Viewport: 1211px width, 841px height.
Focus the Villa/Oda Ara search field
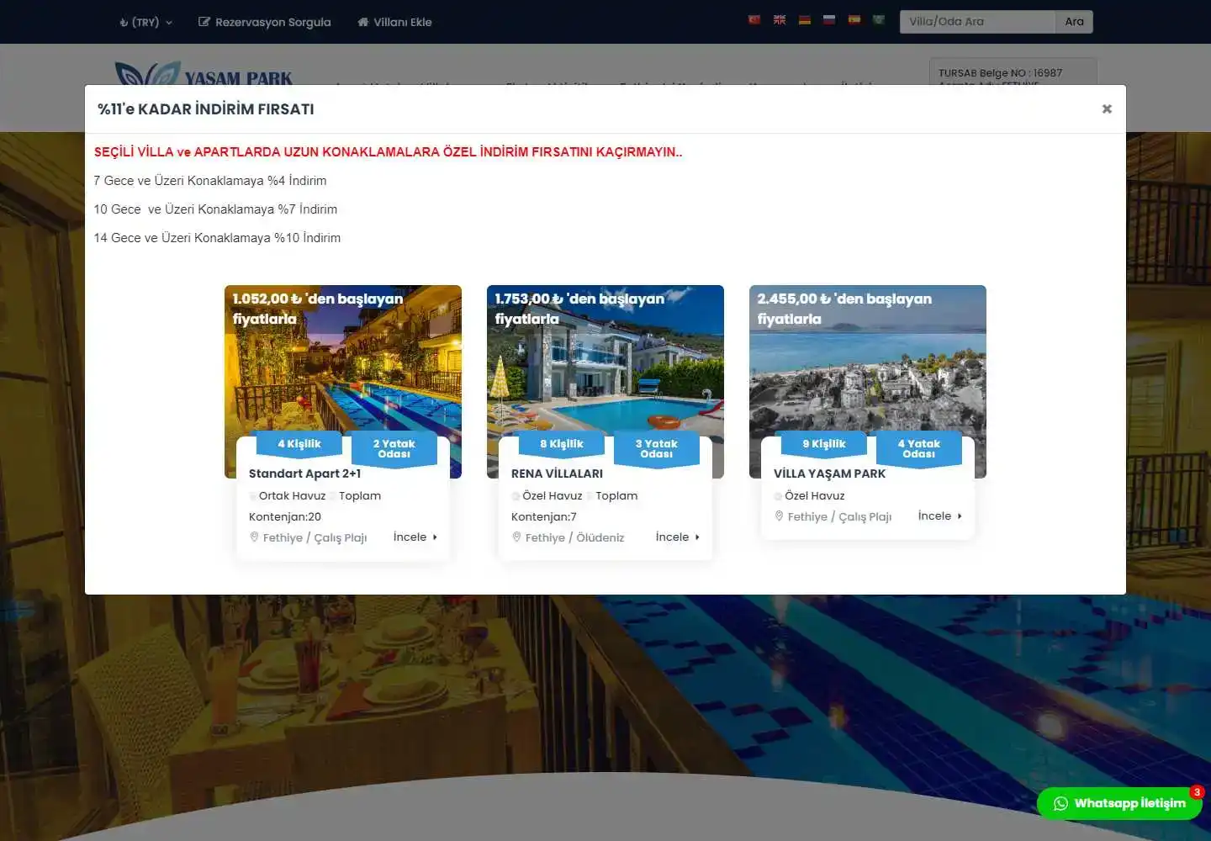(977, 22)
